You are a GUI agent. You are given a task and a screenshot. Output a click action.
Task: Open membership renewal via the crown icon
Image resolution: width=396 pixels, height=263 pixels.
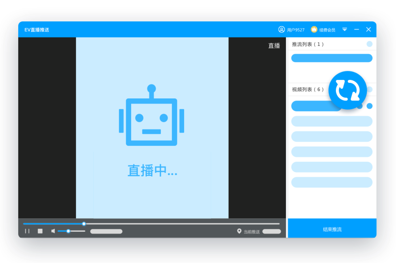(x=314, y=29)
